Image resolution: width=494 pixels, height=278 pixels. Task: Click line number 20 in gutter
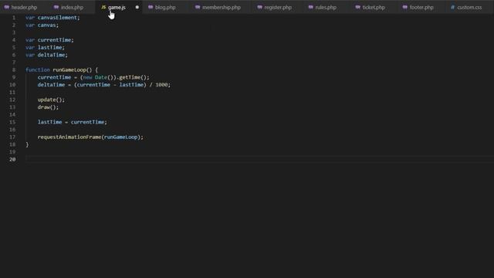12,160
